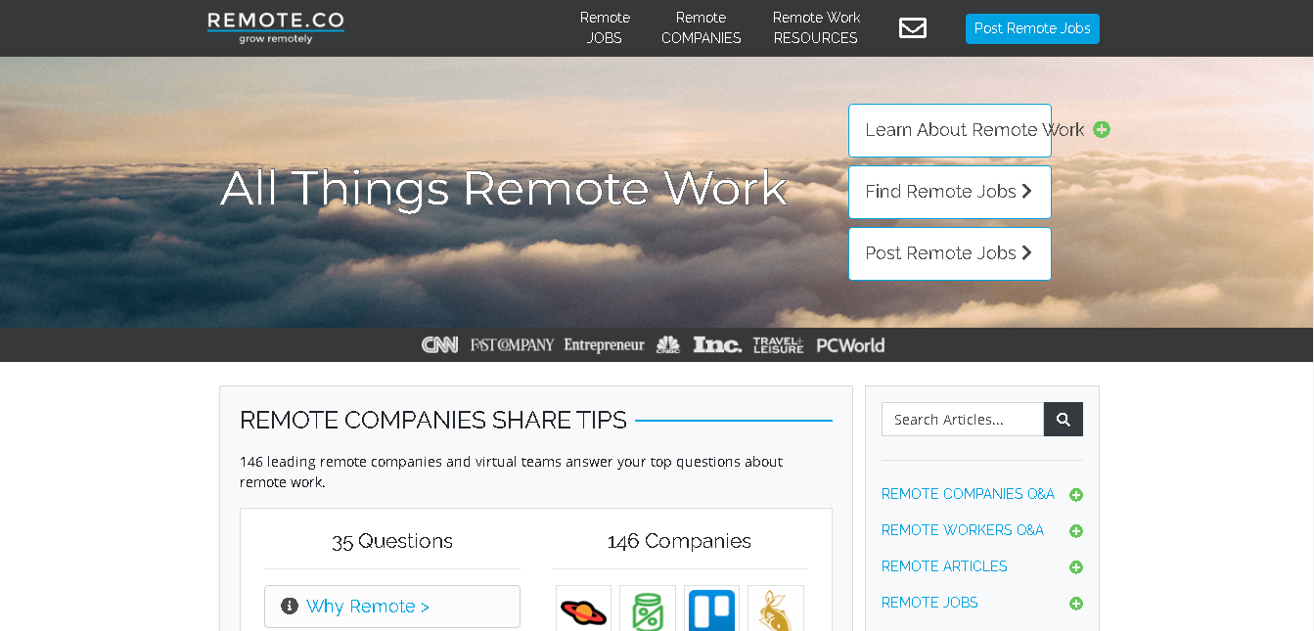Click the Entrepreneur logo
This screenshot has height=631, width=1314.
(604, 344)
